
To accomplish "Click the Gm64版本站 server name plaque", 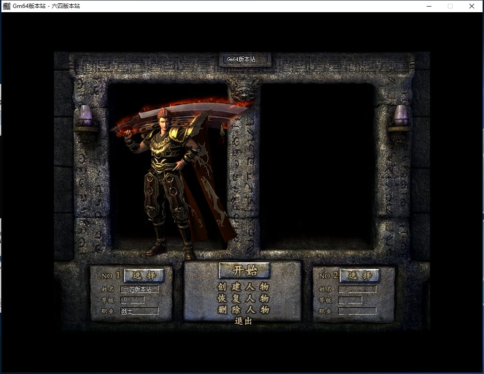I will pos(244,60).
